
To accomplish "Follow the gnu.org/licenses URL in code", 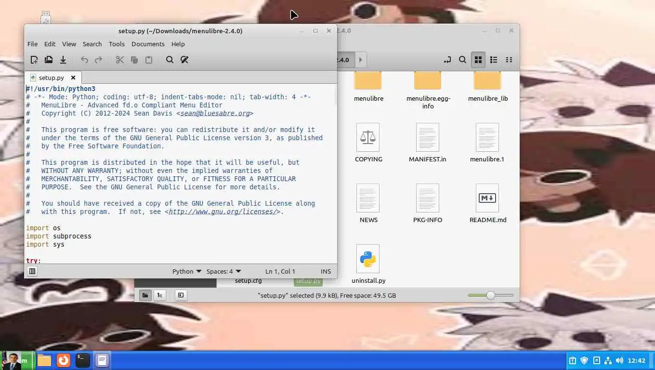I will pyautogui.click(x=223, y=211).
